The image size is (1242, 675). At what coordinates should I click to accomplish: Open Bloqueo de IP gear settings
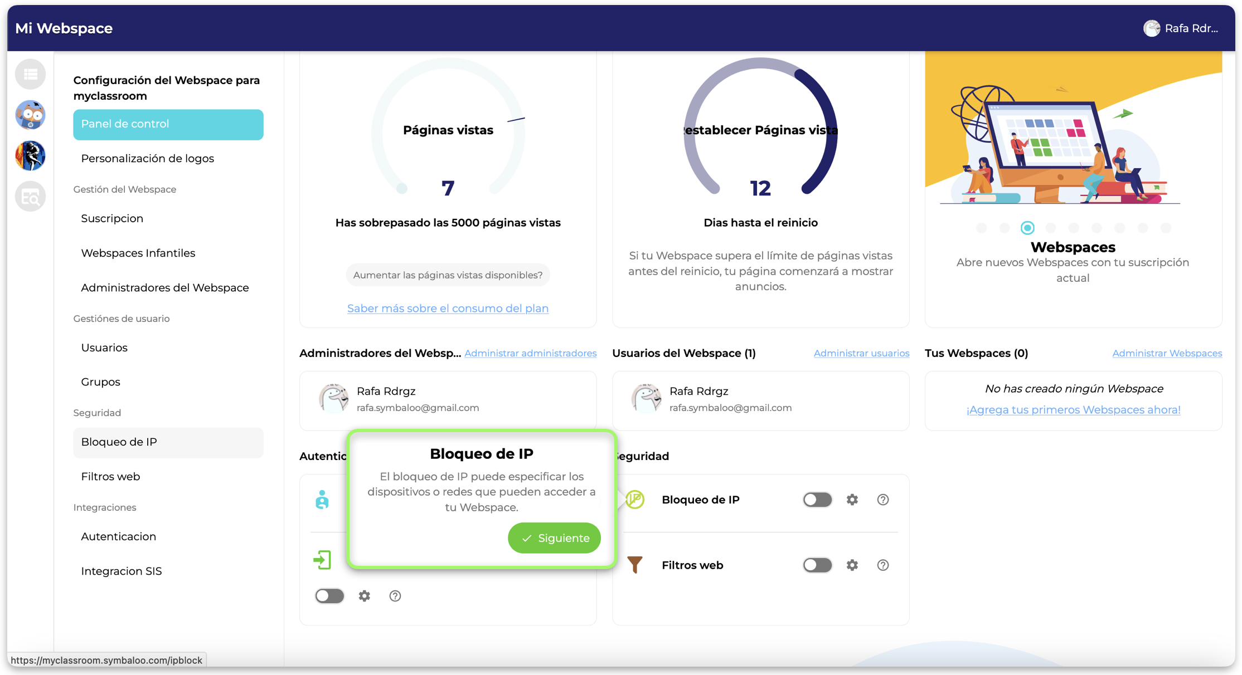(852, 500)
